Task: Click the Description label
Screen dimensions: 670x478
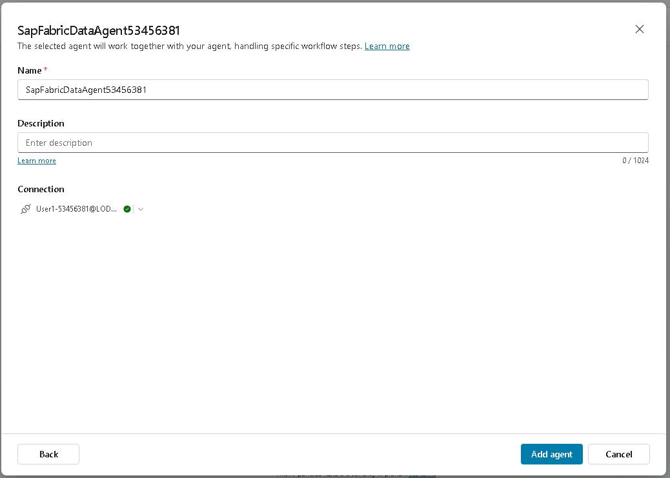Action: tap(41, 123)
